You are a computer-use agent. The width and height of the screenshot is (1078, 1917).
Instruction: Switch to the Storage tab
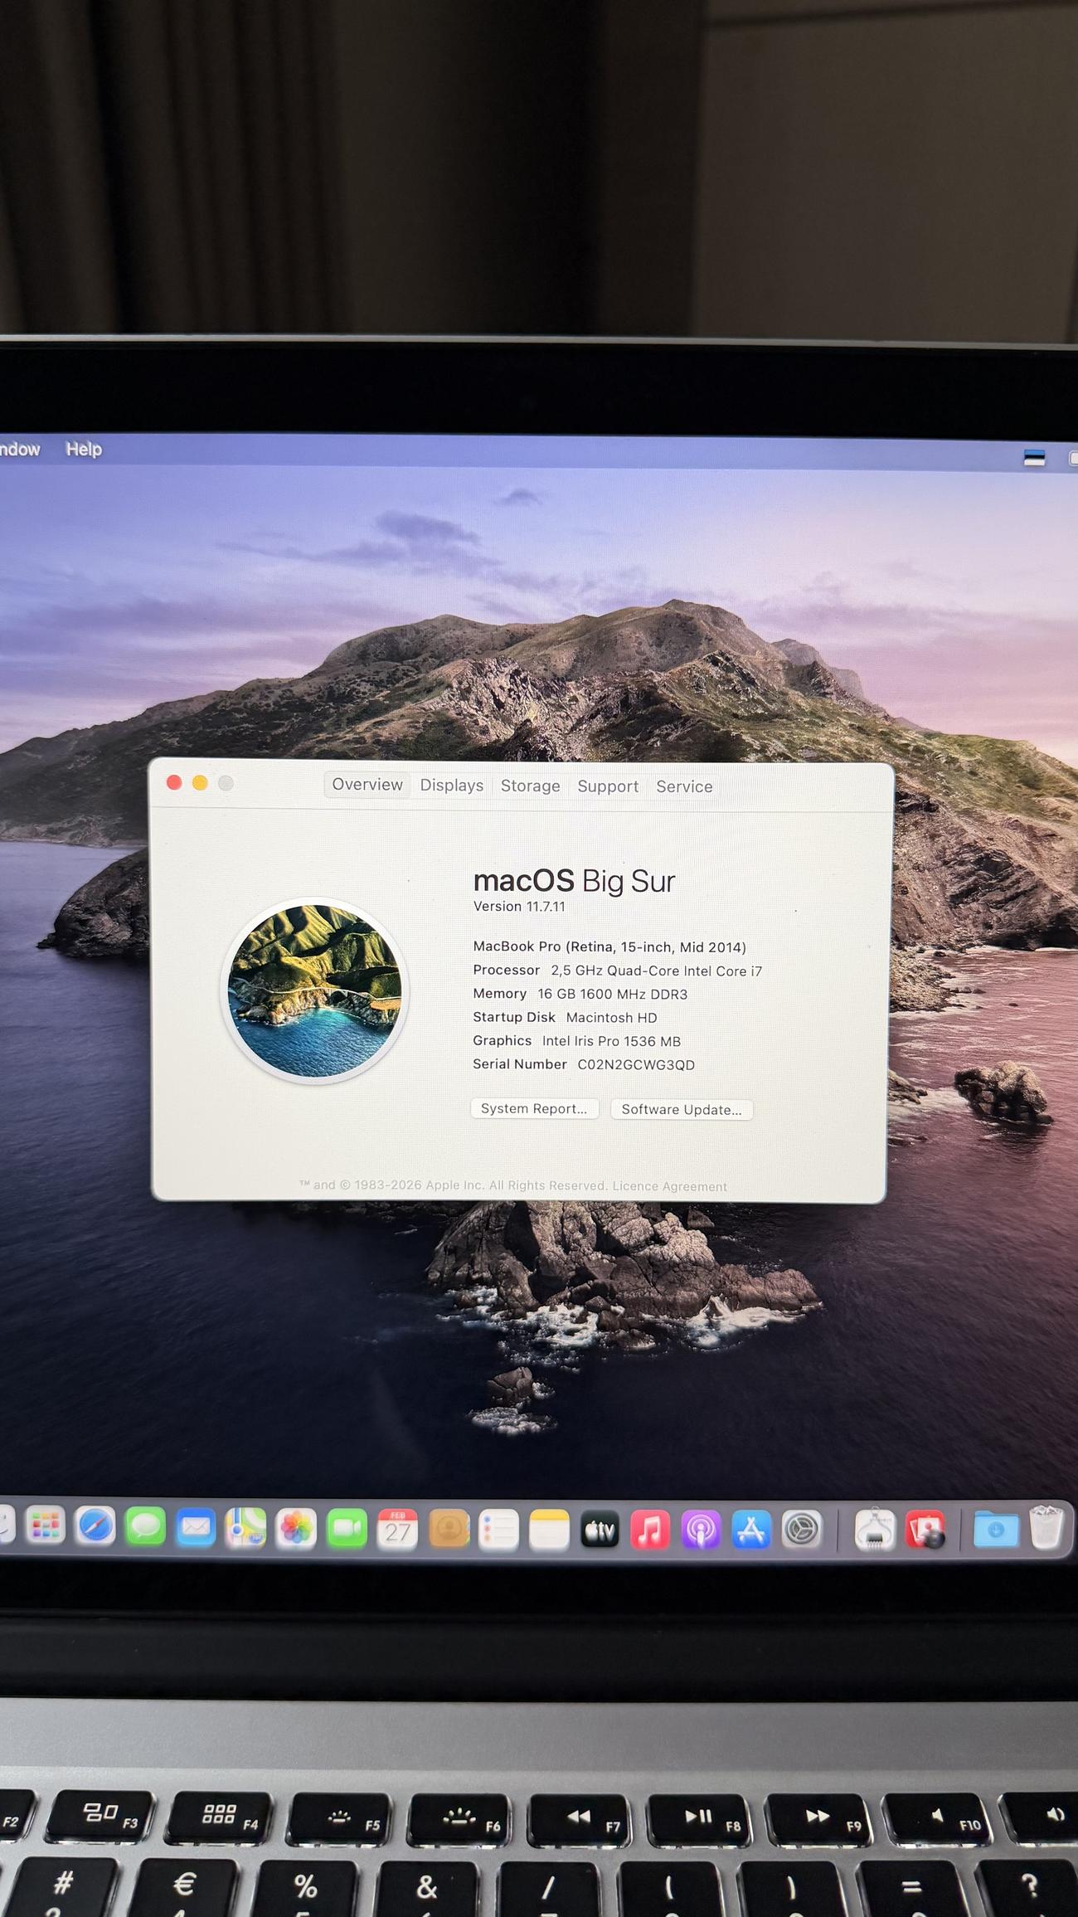(530, 786)
